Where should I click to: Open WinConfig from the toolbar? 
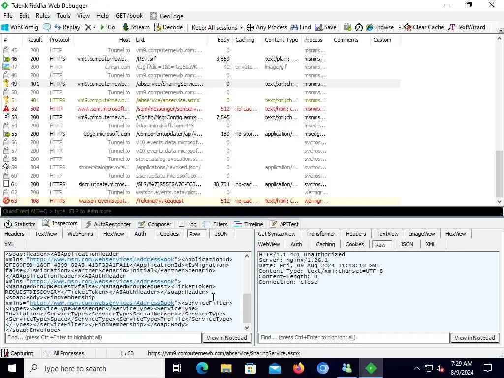point(20,27)
